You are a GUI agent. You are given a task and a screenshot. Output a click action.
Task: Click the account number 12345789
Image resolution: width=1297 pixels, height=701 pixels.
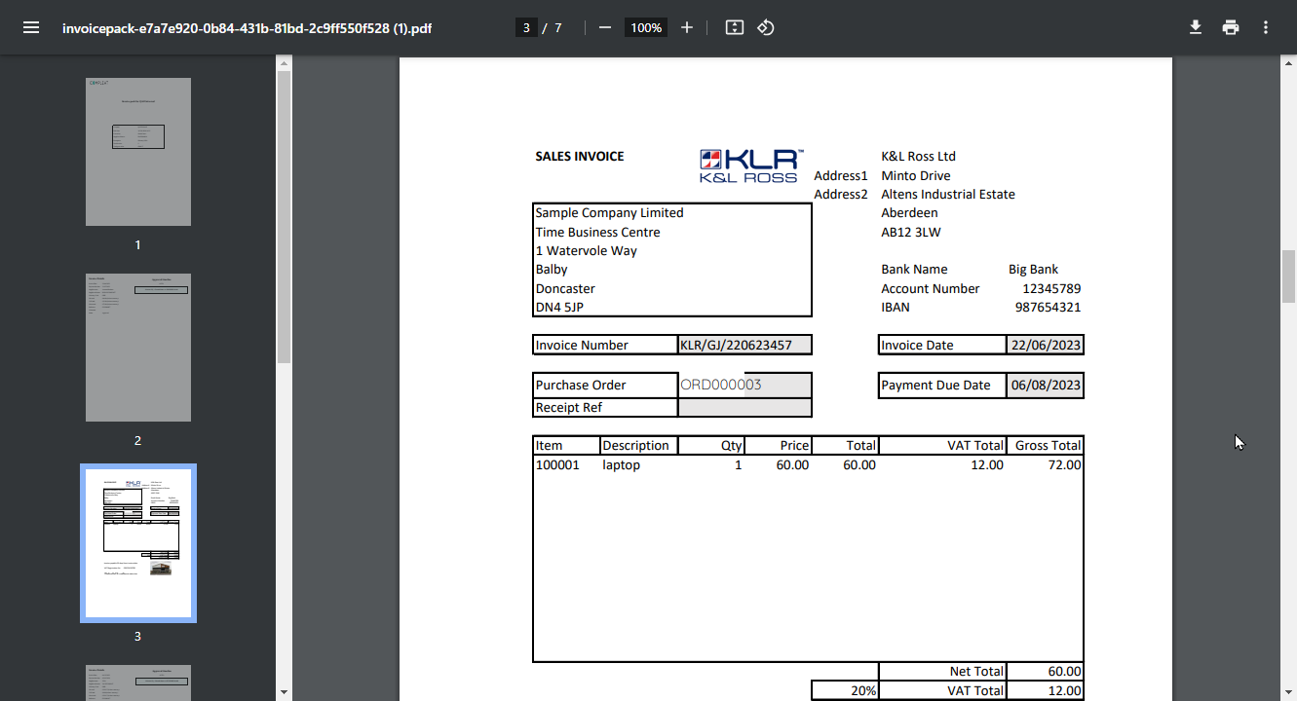tap(1051, 288)
